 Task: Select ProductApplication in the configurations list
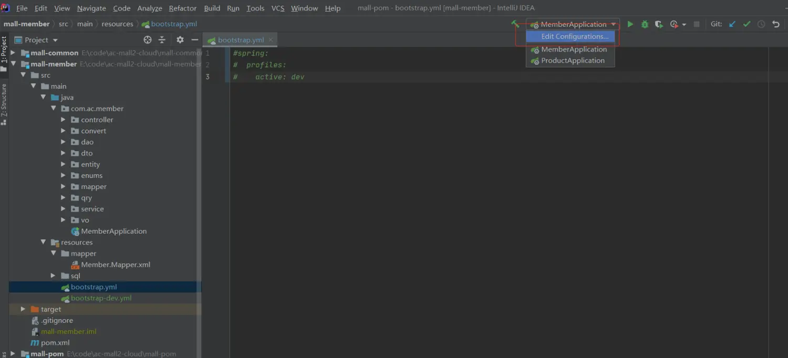click(571, 60)
